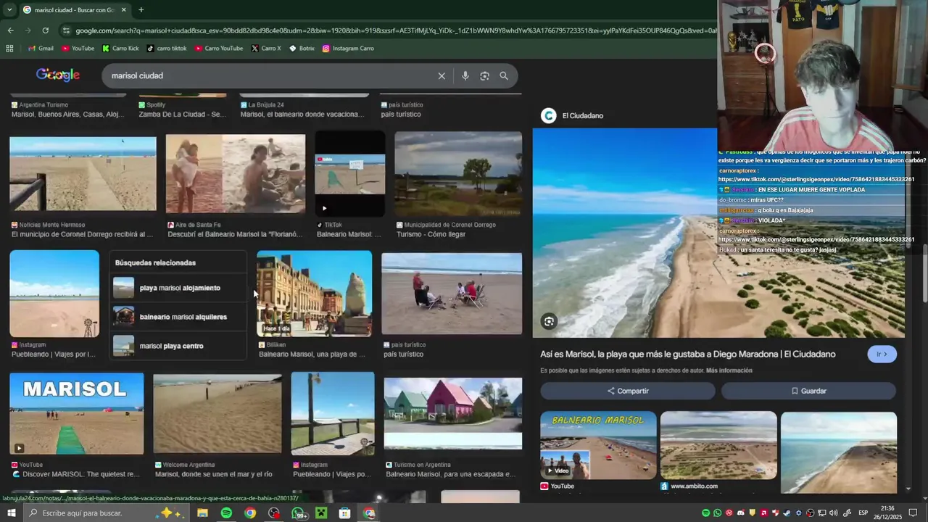Open the Botrix bookmark
The width and height of the screenshot is (928, 522).
coord(302,49)
